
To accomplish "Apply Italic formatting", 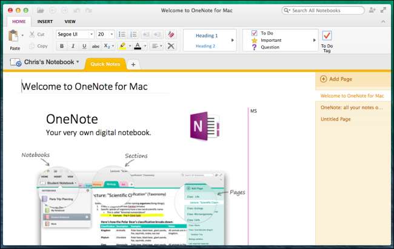I will (x=73, y=46).
